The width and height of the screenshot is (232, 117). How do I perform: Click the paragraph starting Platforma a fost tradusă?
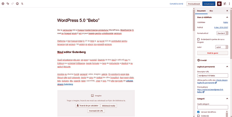(x=92, y=42)
